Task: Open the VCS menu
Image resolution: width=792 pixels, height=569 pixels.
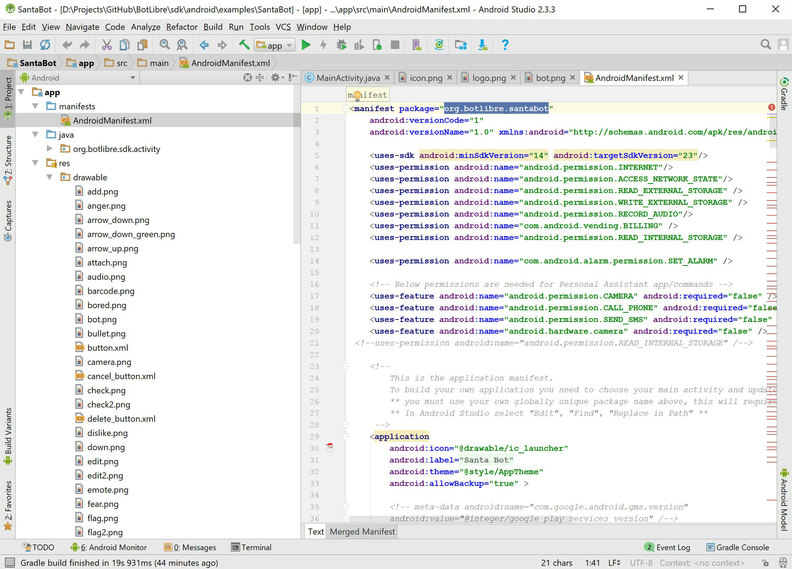Action: click(283, 27)
